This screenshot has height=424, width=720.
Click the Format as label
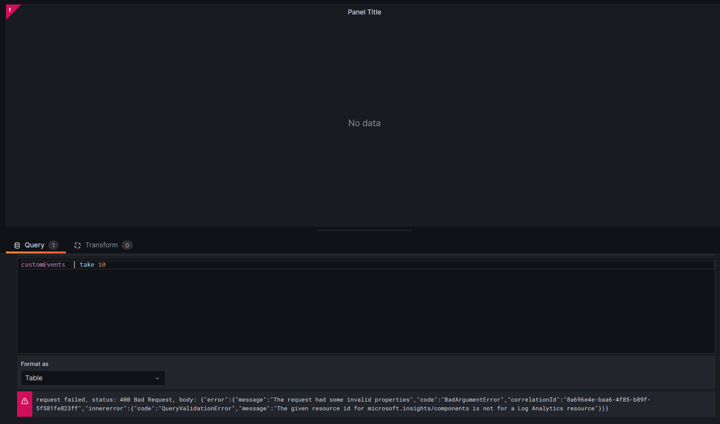tap(35, 364)
